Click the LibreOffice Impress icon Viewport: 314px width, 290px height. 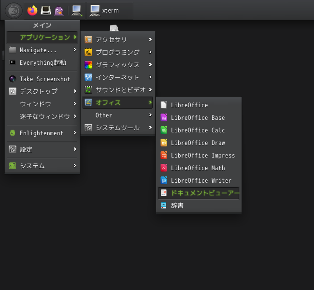(x=164, y=155)
